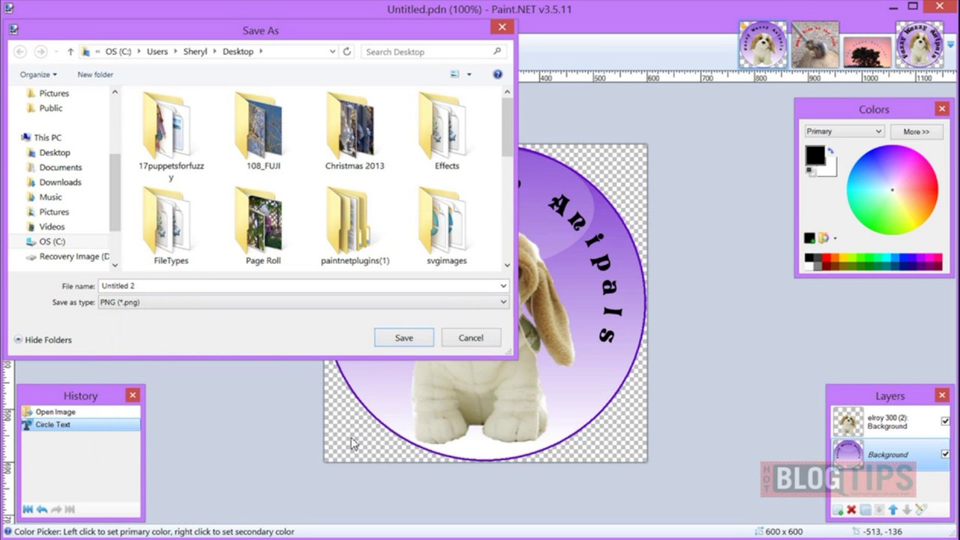Select OS (C:) in the navigation tree
Screen dimensions: 960x540
(x=52, y=241)
